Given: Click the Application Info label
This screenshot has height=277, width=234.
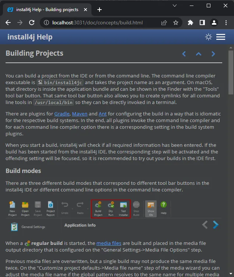Looking at the screenshot, I should point(80,225).
